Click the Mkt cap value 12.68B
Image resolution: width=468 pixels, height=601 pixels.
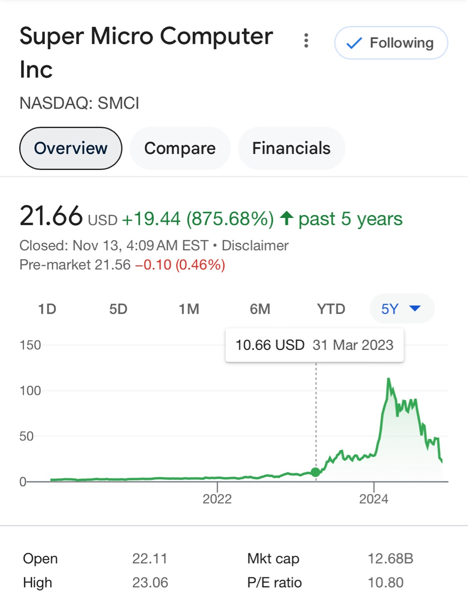click(390, 559)
